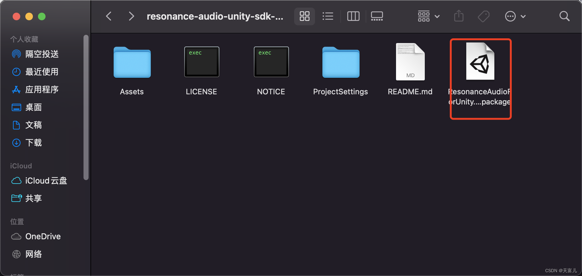Open the group-by options dropdown
The width and height of the screenshot is (582, 276).
[429, 16]
